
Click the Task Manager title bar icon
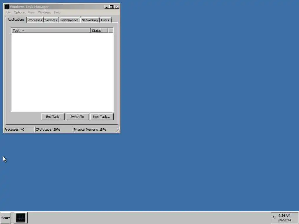pyautogui.click(x=7, y=7)
